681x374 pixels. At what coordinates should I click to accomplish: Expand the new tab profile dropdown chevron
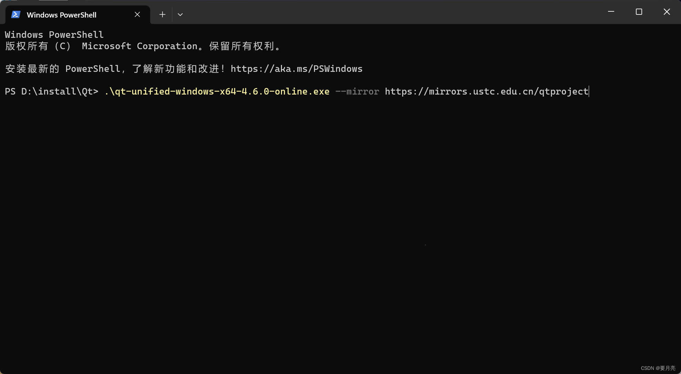(180, 14)
